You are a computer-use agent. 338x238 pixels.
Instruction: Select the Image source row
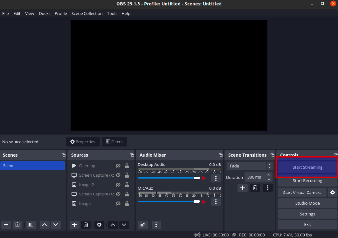[x=101, y=204]
